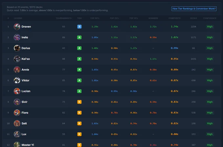The width and height of the screenshot is (223, 147).
Task: Click Annie's legend portrait icon
Action: [17, 70]
